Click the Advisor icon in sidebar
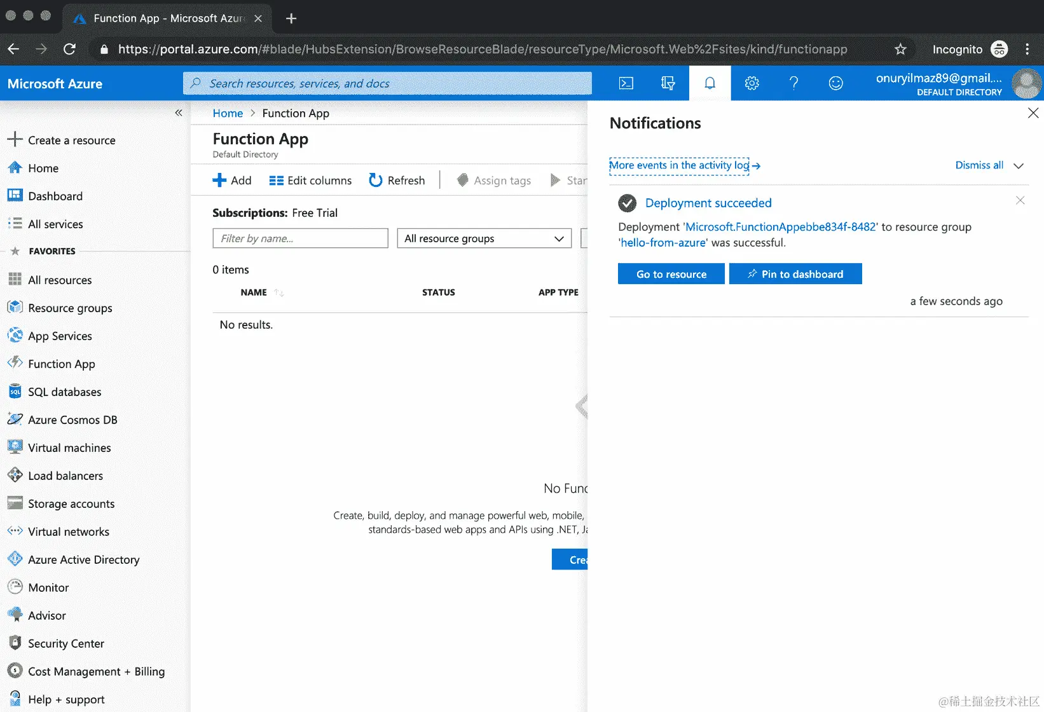The image size is (1044, 712). 15,615
